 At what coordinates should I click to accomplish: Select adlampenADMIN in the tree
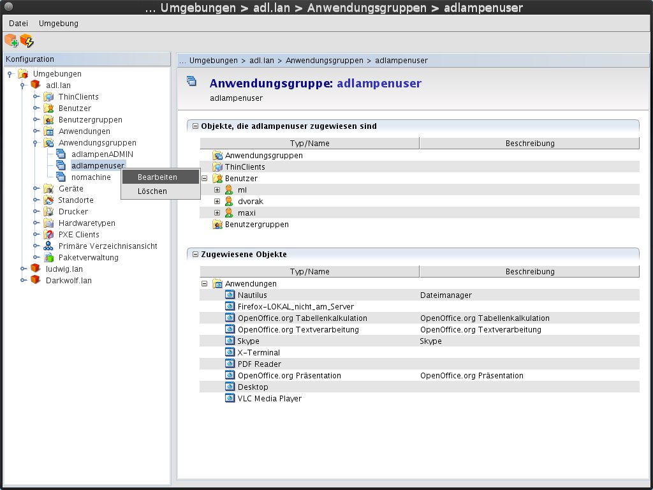[x=102, y=154]
